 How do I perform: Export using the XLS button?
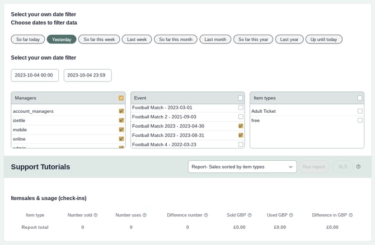pyautogui.click(x=343, y=166)
